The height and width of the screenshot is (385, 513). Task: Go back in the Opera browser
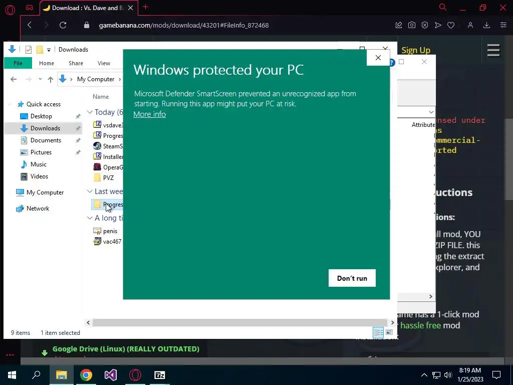coord(30,25)
